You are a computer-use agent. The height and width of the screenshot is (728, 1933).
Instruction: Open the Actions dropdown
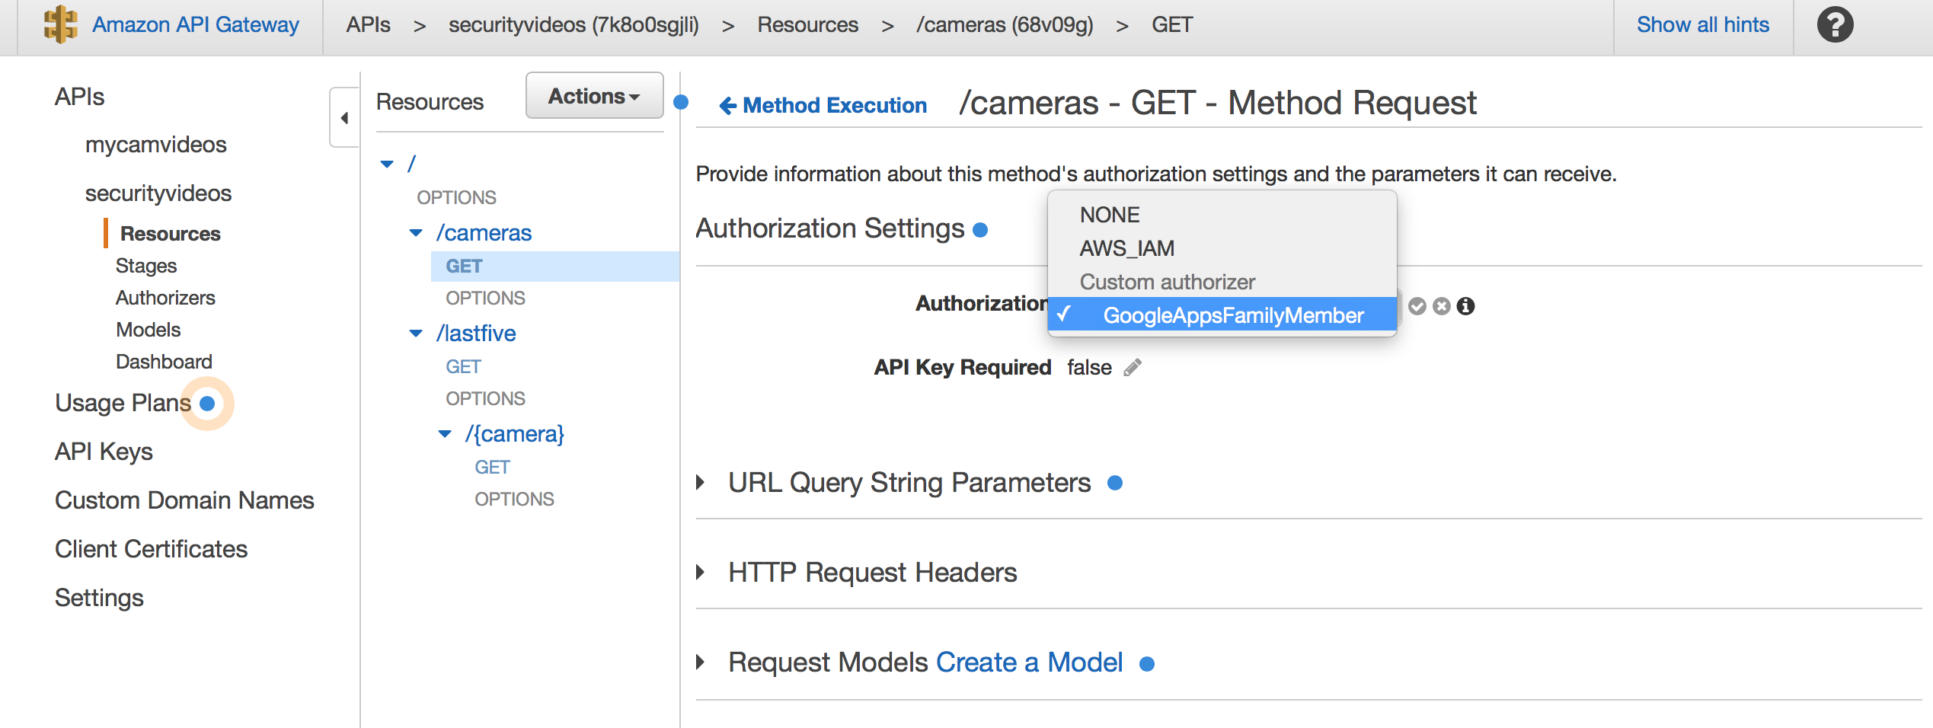(594, 96)
